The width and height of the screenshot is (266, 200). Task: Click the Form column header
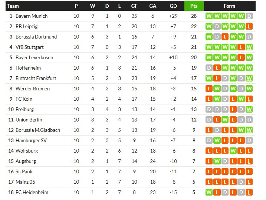coord(229,6)
